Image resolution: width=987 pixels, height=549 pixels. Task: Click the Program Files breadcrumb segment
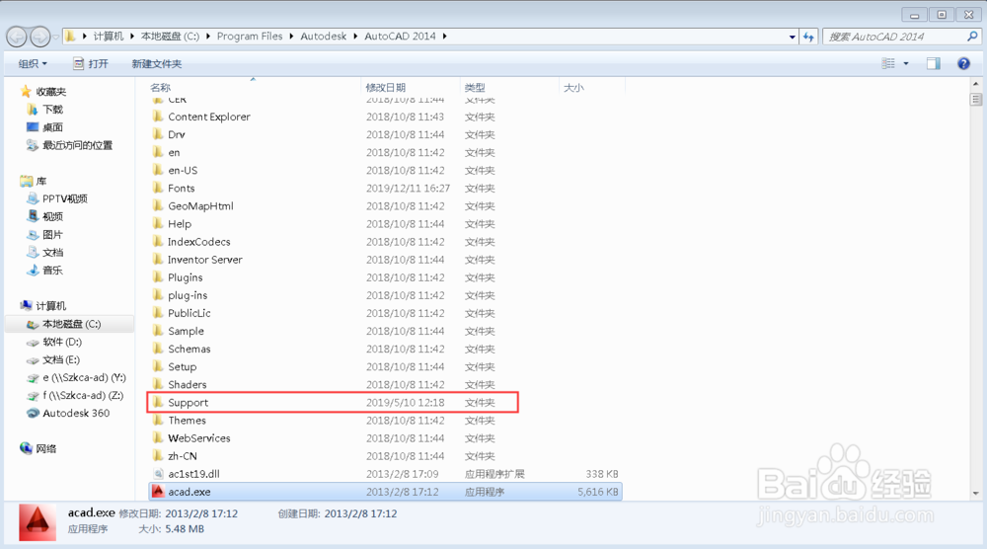(250, 37)
